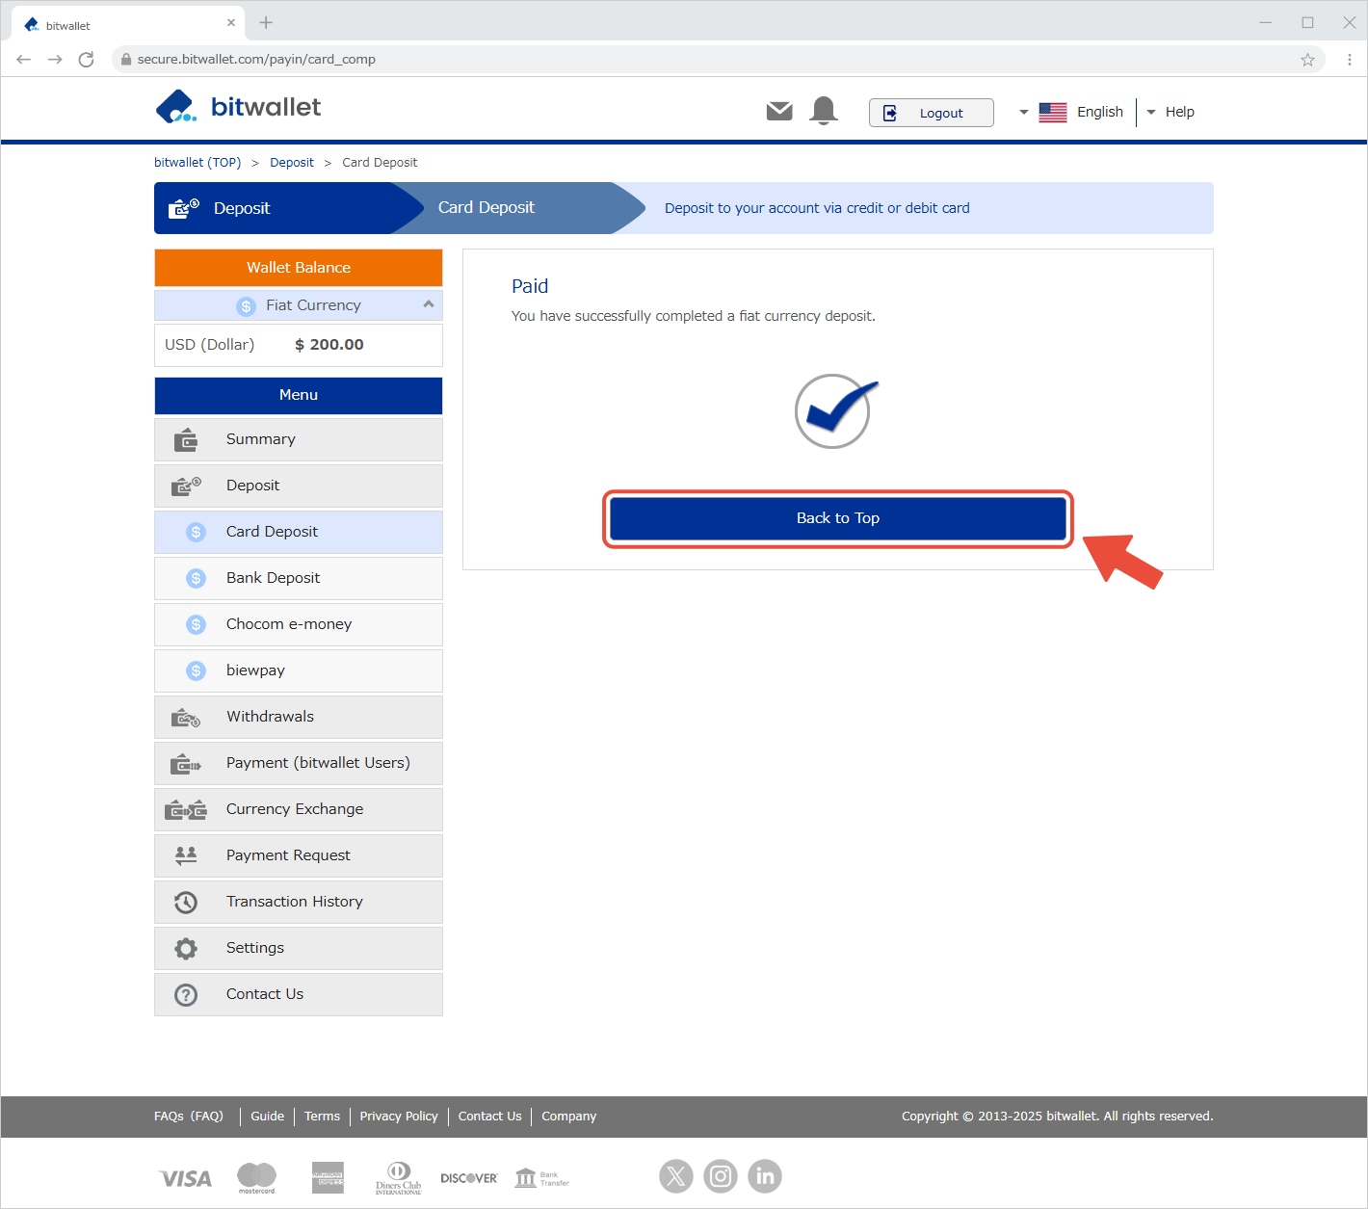Open the mail envelope messages icon
The width and height of the screenshot is (1368, 1209).
pos(778,112)
